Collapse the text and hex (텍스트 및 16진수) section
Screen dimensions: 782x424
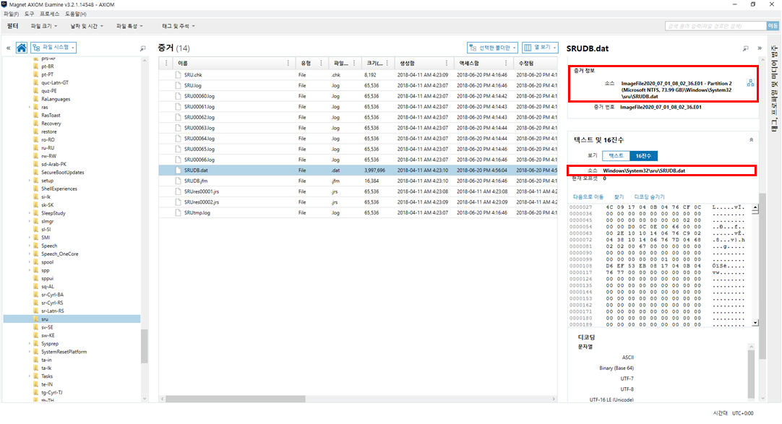point(751,139)
